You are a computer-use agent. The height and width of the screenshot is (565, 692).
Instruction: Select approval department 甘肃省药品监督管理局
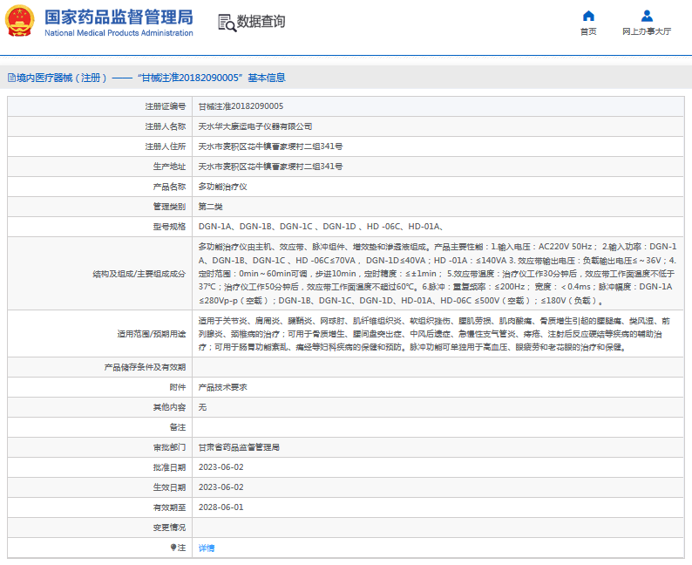click(239, 447)
